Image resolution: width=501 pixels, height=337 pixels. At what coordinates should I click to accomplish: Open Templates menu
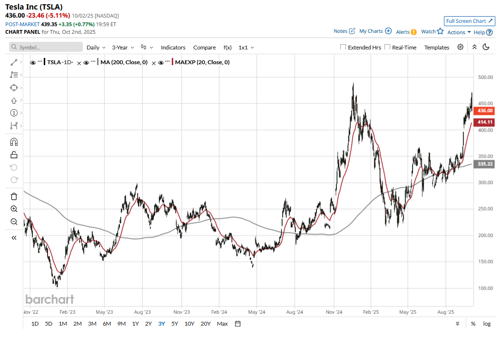coord(436,47)
